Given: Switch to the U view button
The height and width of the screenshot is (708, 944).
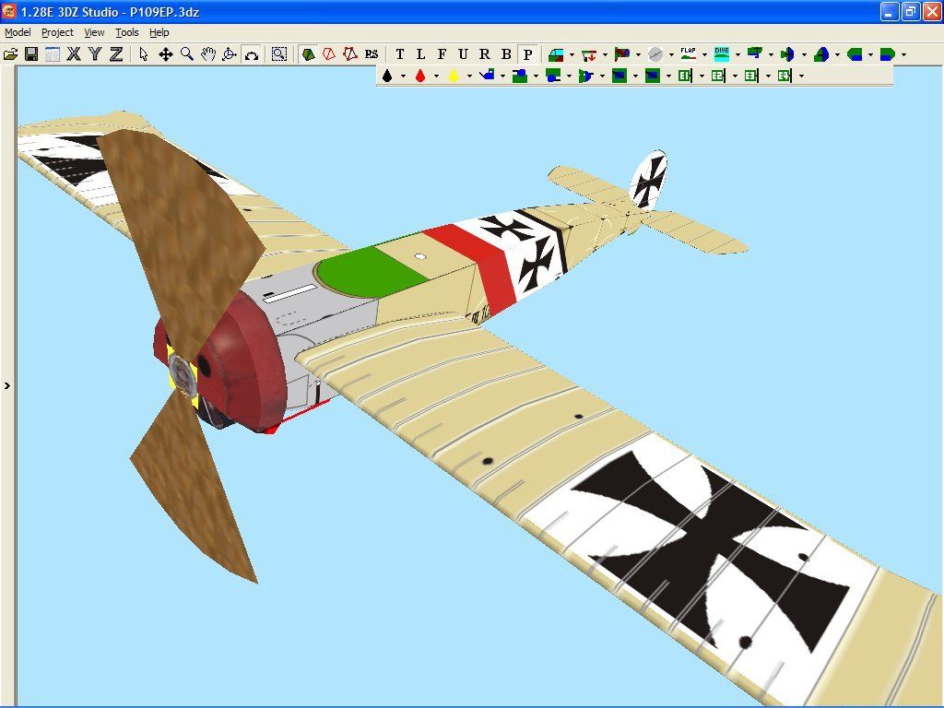Looking at the screenshot, I should point(463,54).
